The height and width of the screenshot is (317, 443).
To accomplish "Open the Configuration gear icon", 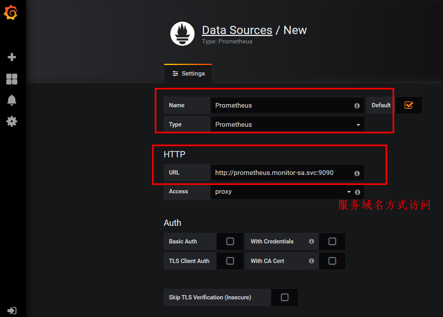I will (x=12, y=121).
